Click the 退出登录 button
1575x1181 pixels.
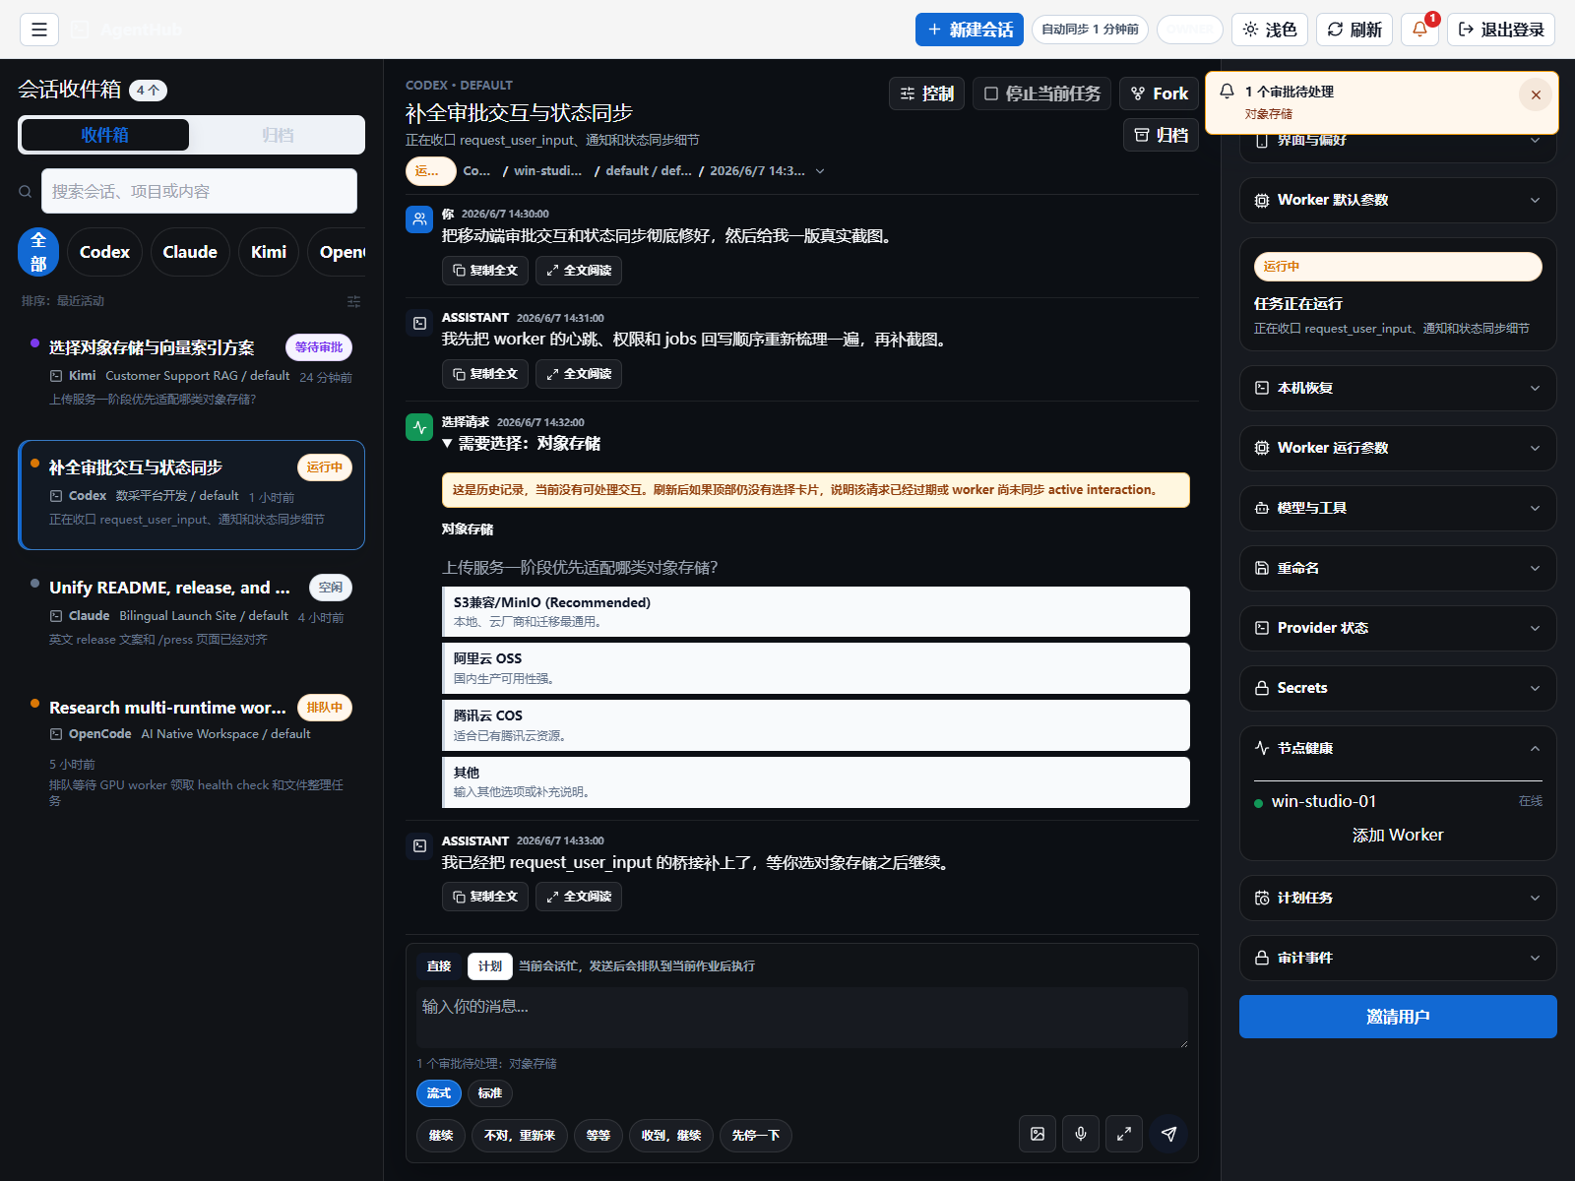click(1501, 30)
